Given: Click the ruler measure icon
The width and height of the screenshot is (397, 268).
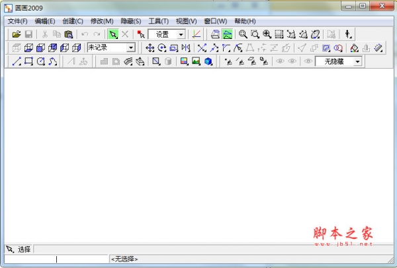Looking at the screenshot, I should [378, 48].
